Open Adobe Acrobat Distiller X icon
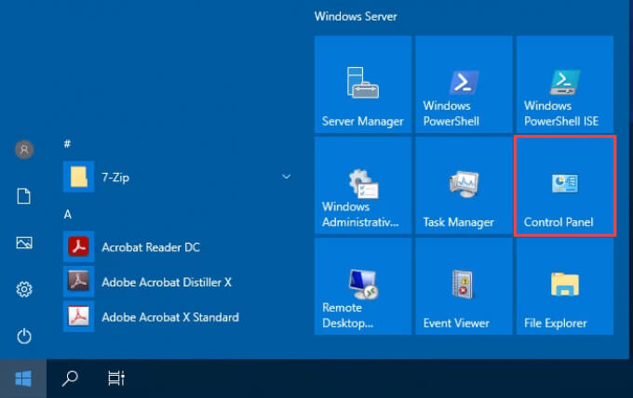Viewport: 633px width, 398px height. [79, 282]
